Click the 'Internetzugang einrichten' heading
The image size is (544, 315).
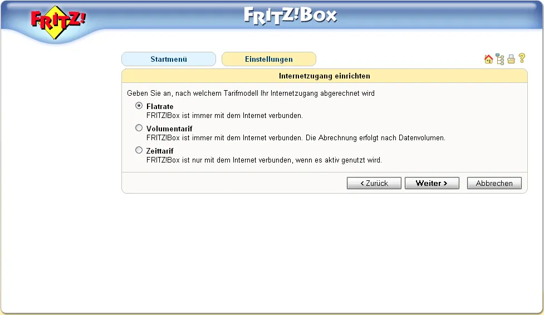[x=325, y=76]
